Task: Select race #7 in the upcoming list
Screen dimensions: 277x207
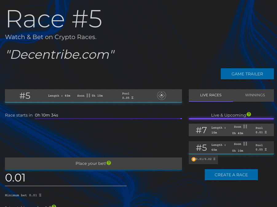Action: (x=231, y=130)
